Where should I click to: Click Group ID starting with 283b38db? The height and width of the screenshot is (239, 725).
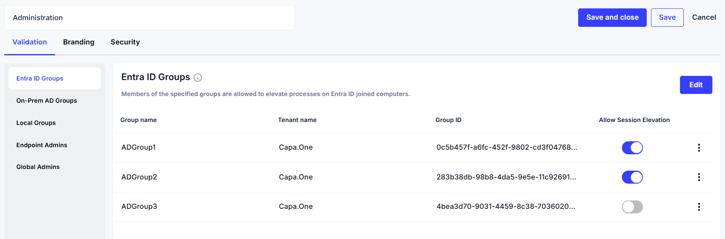point(506,177)
